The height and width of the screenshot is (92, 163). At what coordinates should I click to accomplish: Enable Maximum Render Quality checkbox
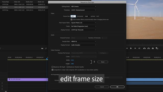(67, 67)
